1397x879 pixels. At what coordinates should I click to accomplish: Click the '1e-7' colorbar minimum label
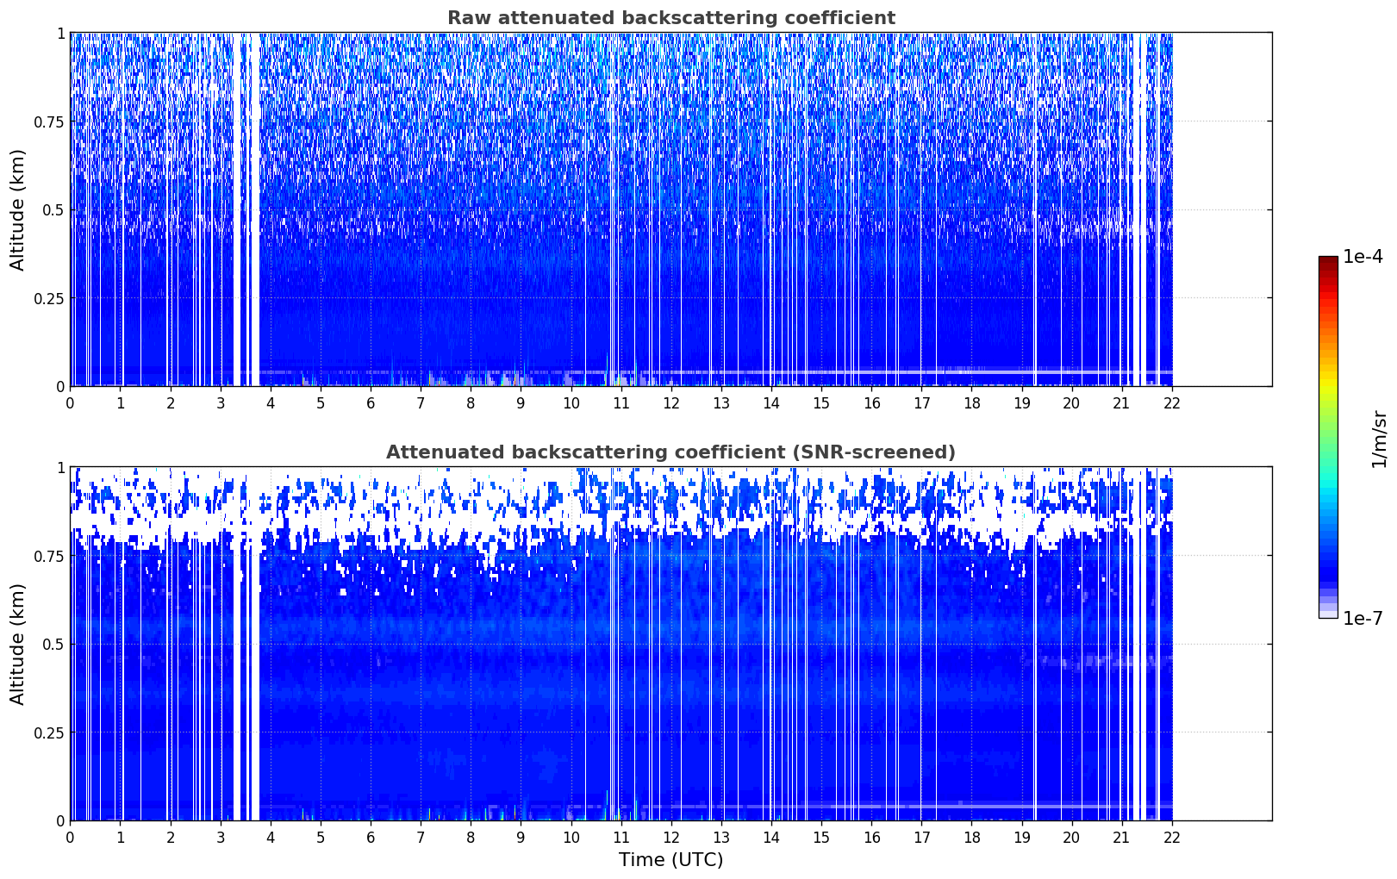[x=1363, y=618]
